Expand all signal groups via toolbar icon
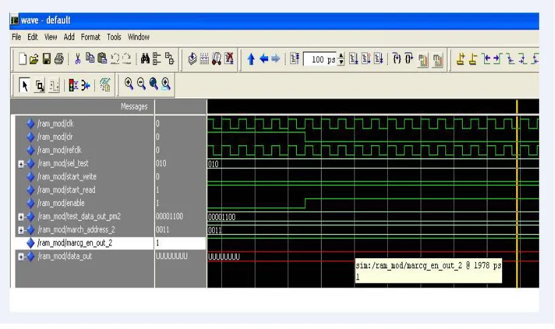 pos(156,59)
